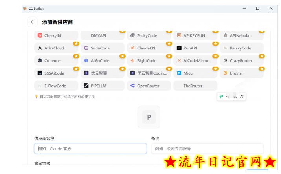This screenshot has height=174, width=281.
Task: Click the RunAPI black square icon
Action: [x=179, y=48]
